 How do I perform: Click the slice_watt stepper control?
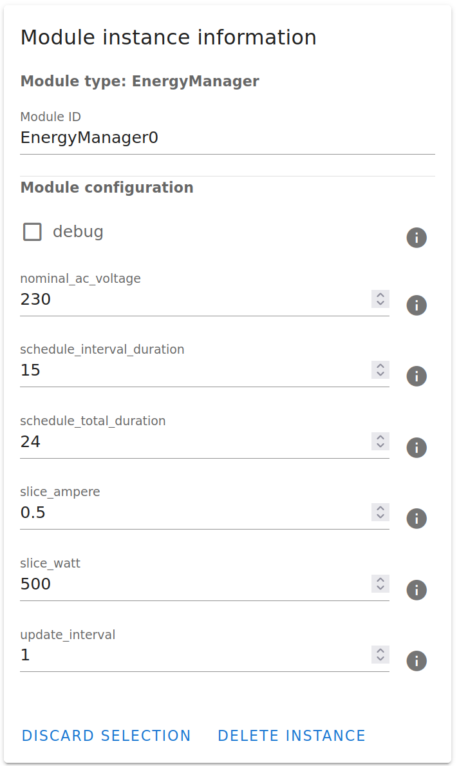[x=380, y=584]
